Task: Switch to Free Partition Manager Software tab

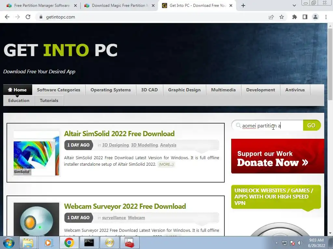Action: [42, 6]
